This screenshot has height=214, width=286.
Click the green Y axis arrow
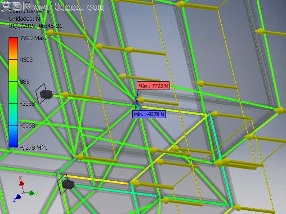click(x=32, y=193)
